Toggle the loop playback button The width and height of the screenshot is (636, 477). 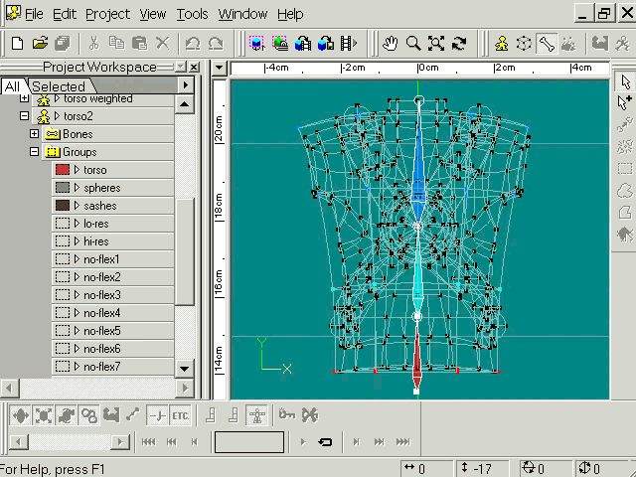[x=325, y=442]
